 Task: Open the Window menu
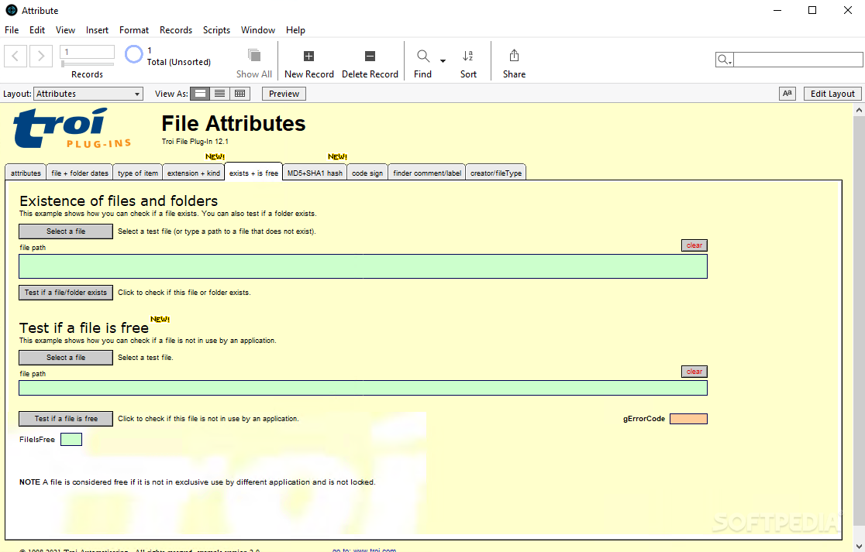pyautogui.click(x=257, y=30)
